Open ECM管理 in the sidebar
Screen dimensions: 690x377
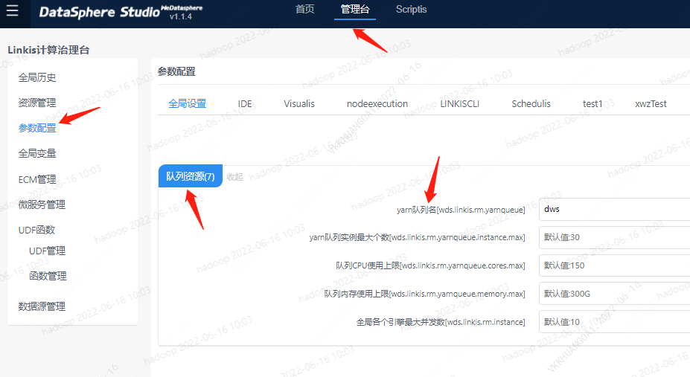[37, 179]
